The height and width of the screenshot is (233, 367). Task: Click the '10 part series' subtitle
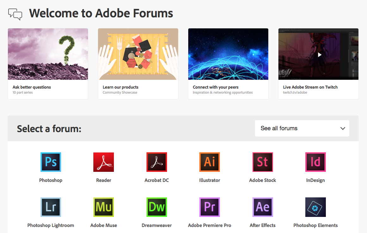point(23,92)
